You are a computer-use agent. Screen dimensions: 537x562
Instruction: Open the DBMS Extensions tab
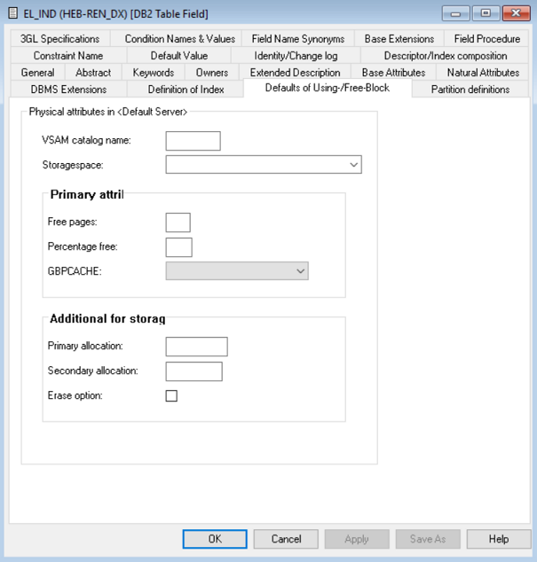tap(68, 90)
